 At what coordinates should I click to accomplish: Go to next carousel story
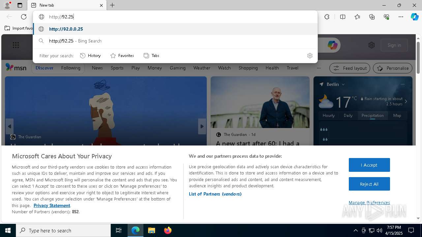tap(202, 126)
